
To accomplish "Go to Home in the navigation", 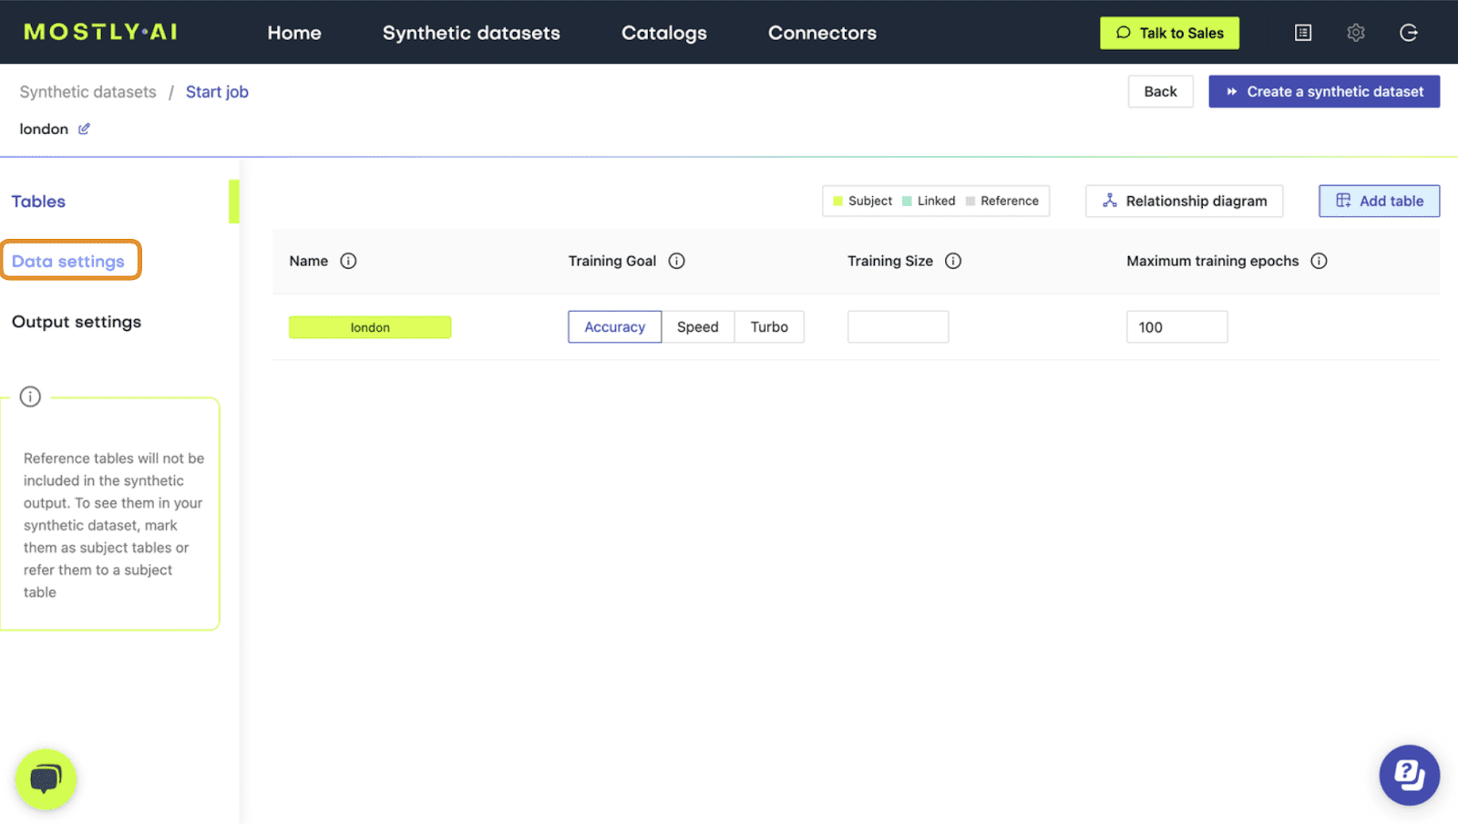I will [x=294, y=33].
